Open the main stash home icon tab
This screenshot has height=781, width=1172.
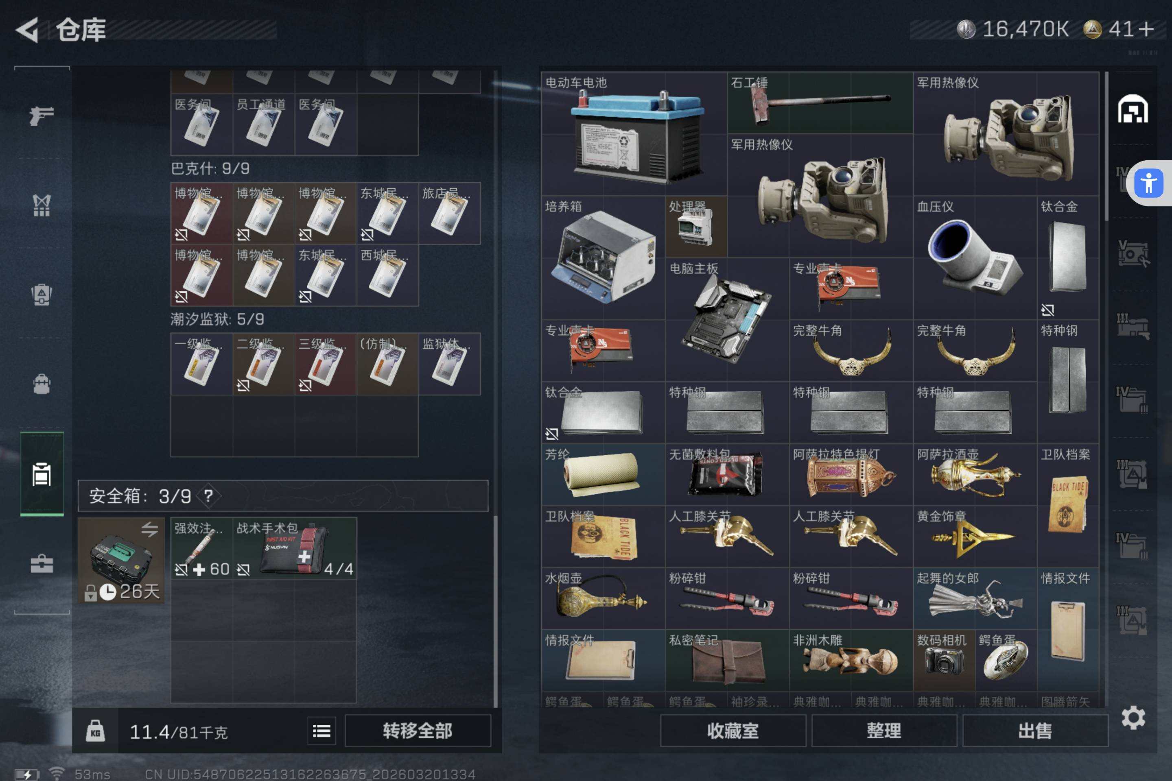[x=1133, y=109]
